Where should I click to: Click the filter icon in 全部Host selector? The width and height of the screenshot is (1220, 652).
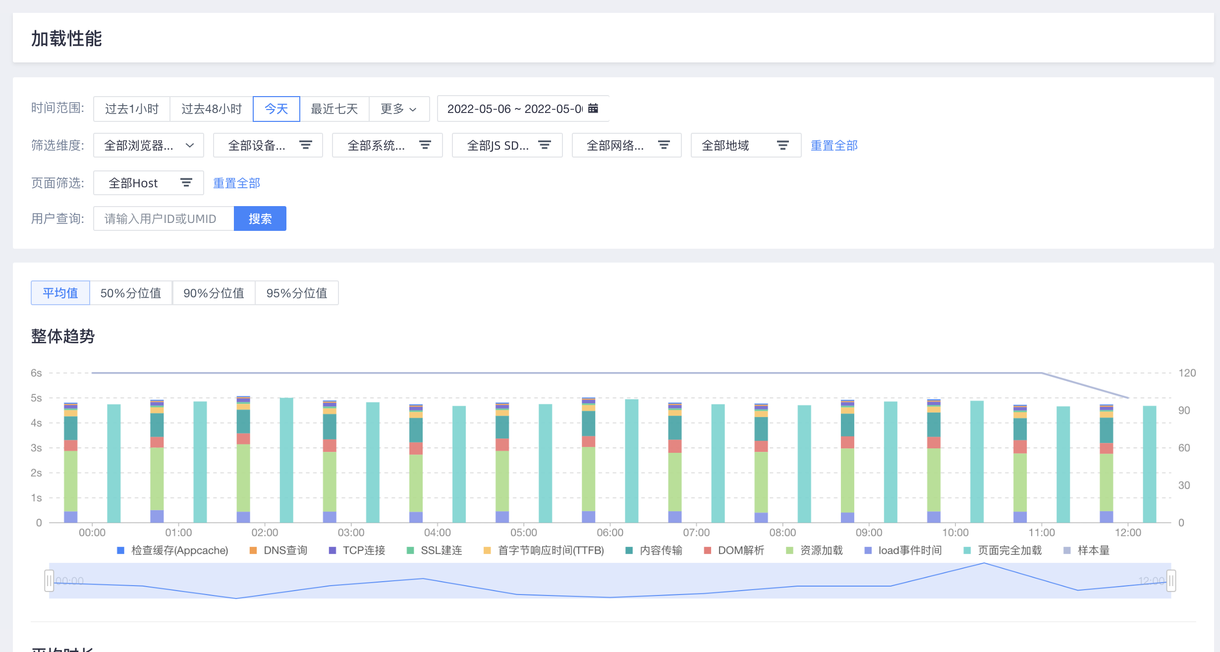click(186, 183)
